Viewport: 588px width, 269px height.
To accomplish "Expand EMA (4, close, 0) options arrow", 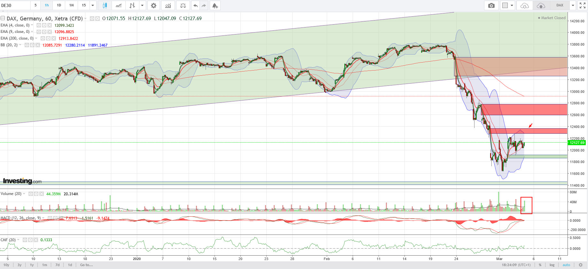I will point(32,25).
